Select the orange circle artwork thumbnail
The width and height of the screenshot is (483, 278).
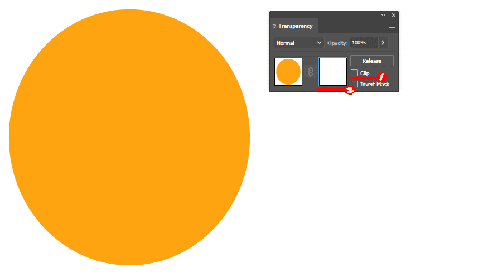(288, 72)
